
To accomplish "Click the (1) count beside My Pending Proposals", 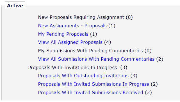I will pos(94,34).
